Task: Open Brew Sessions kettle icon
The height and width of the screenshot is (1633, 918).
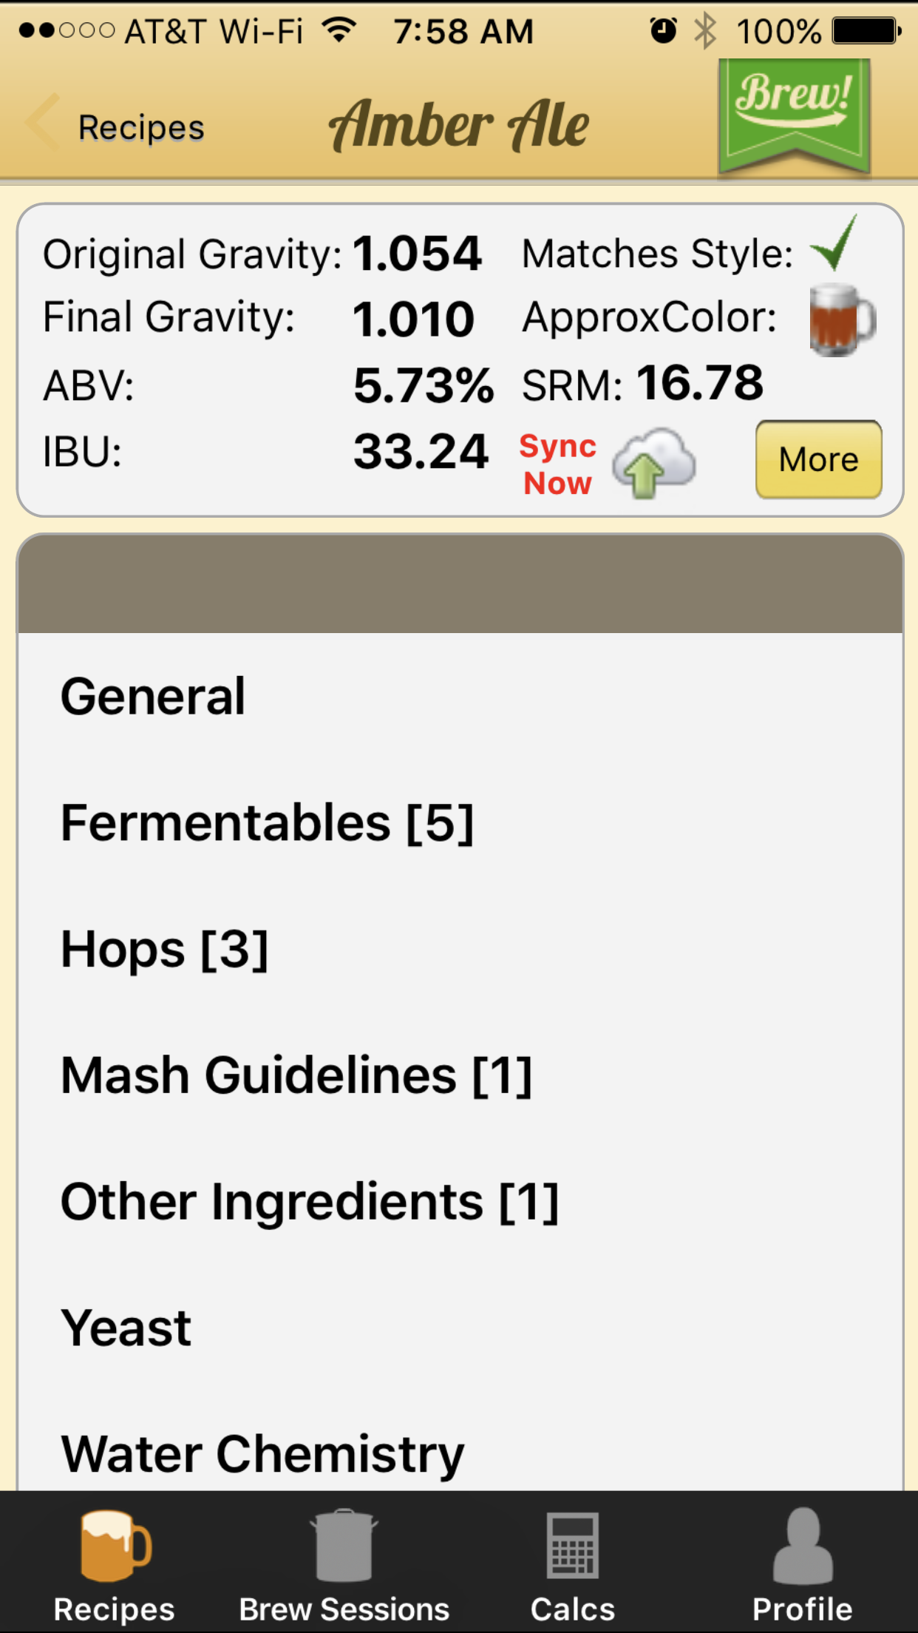Action: tap(344, 1546)
